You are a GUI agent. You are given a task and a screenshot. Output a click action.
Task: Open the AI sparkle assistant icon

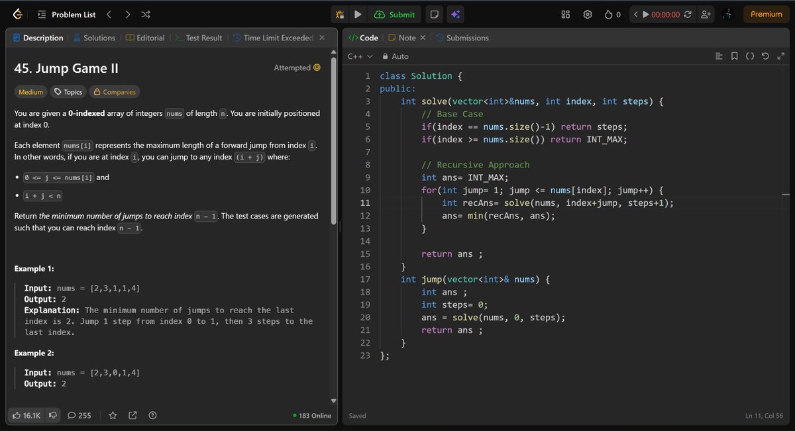[x=455, y=15]
